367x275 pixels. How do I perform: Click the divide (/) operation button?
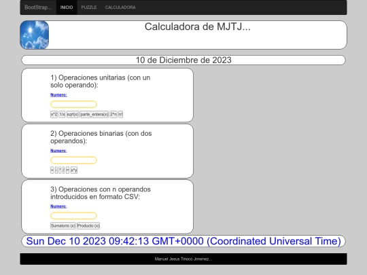coord(64,170)
